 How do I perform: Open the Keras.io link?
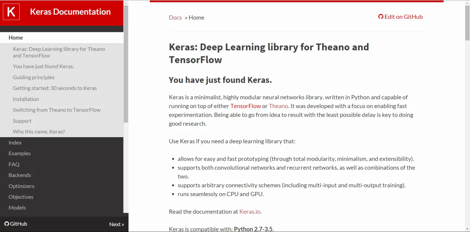coord(250,212)
